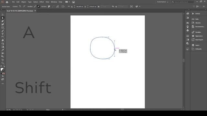Open the Brushes panel icon
207x116 pixels.
(x=188, y=27)
